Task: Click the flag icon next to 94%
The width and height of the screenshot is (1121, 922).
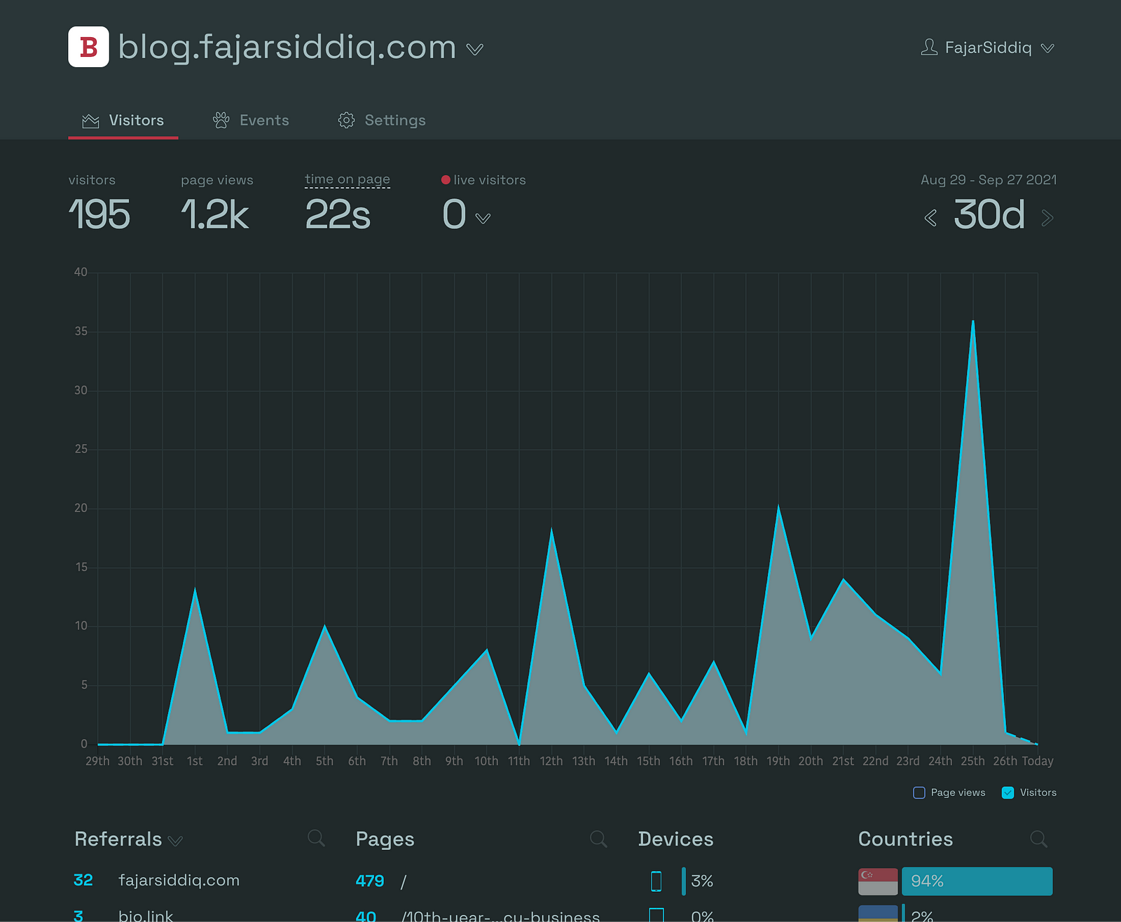Action: click(878, 881)
